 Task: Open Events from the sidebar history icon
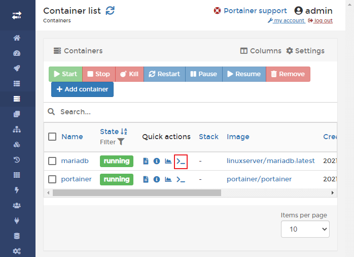click(17, 160)
